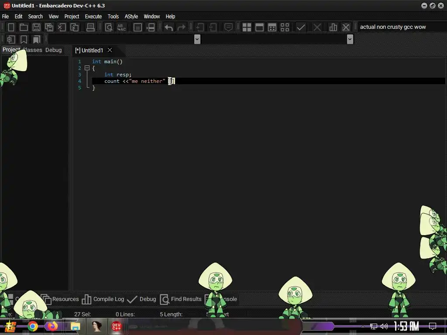
Task: Open the Search menu
Action: 35,16
